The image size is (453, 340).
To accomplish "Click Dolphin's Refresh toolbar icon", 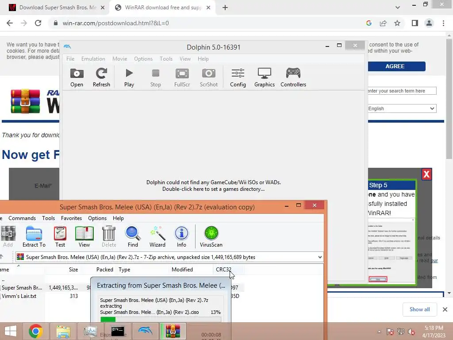I will pyautogui.click(x=101, y=77).
